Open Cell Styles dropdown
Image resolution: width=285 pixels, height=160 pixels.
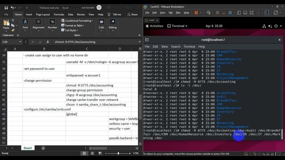[x=69, y=30]
